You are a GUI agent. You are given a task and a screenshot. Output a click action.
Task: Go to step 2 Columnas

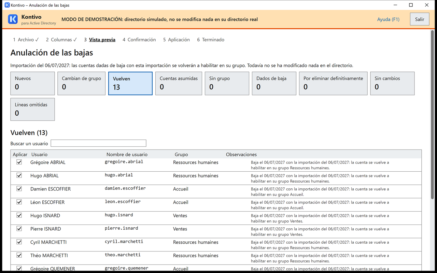(x=61, y=40)
